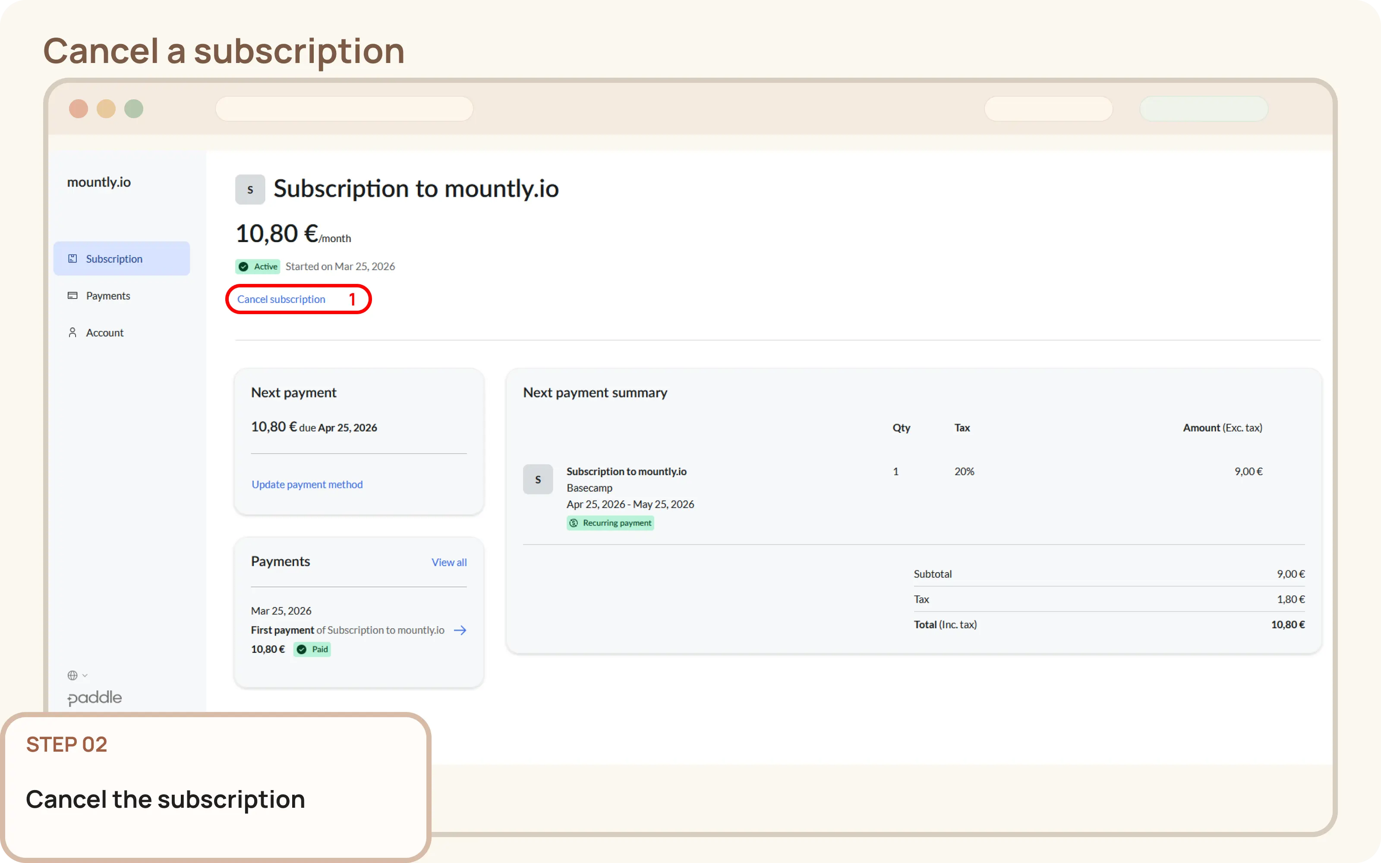The image size is (1381, 863).
Task: Click the language globe icon
Action: click(x=72, y=674)
